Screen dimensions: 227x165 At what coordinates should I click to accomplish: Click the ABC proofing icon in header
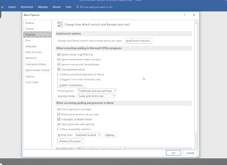pos(60,24)
